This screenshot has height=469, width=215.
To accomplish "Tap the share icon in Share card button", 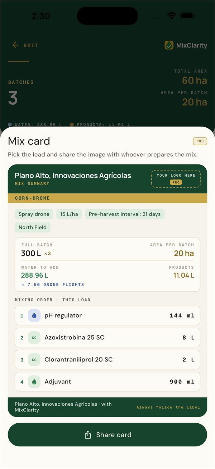I will [x=88, y=435].
